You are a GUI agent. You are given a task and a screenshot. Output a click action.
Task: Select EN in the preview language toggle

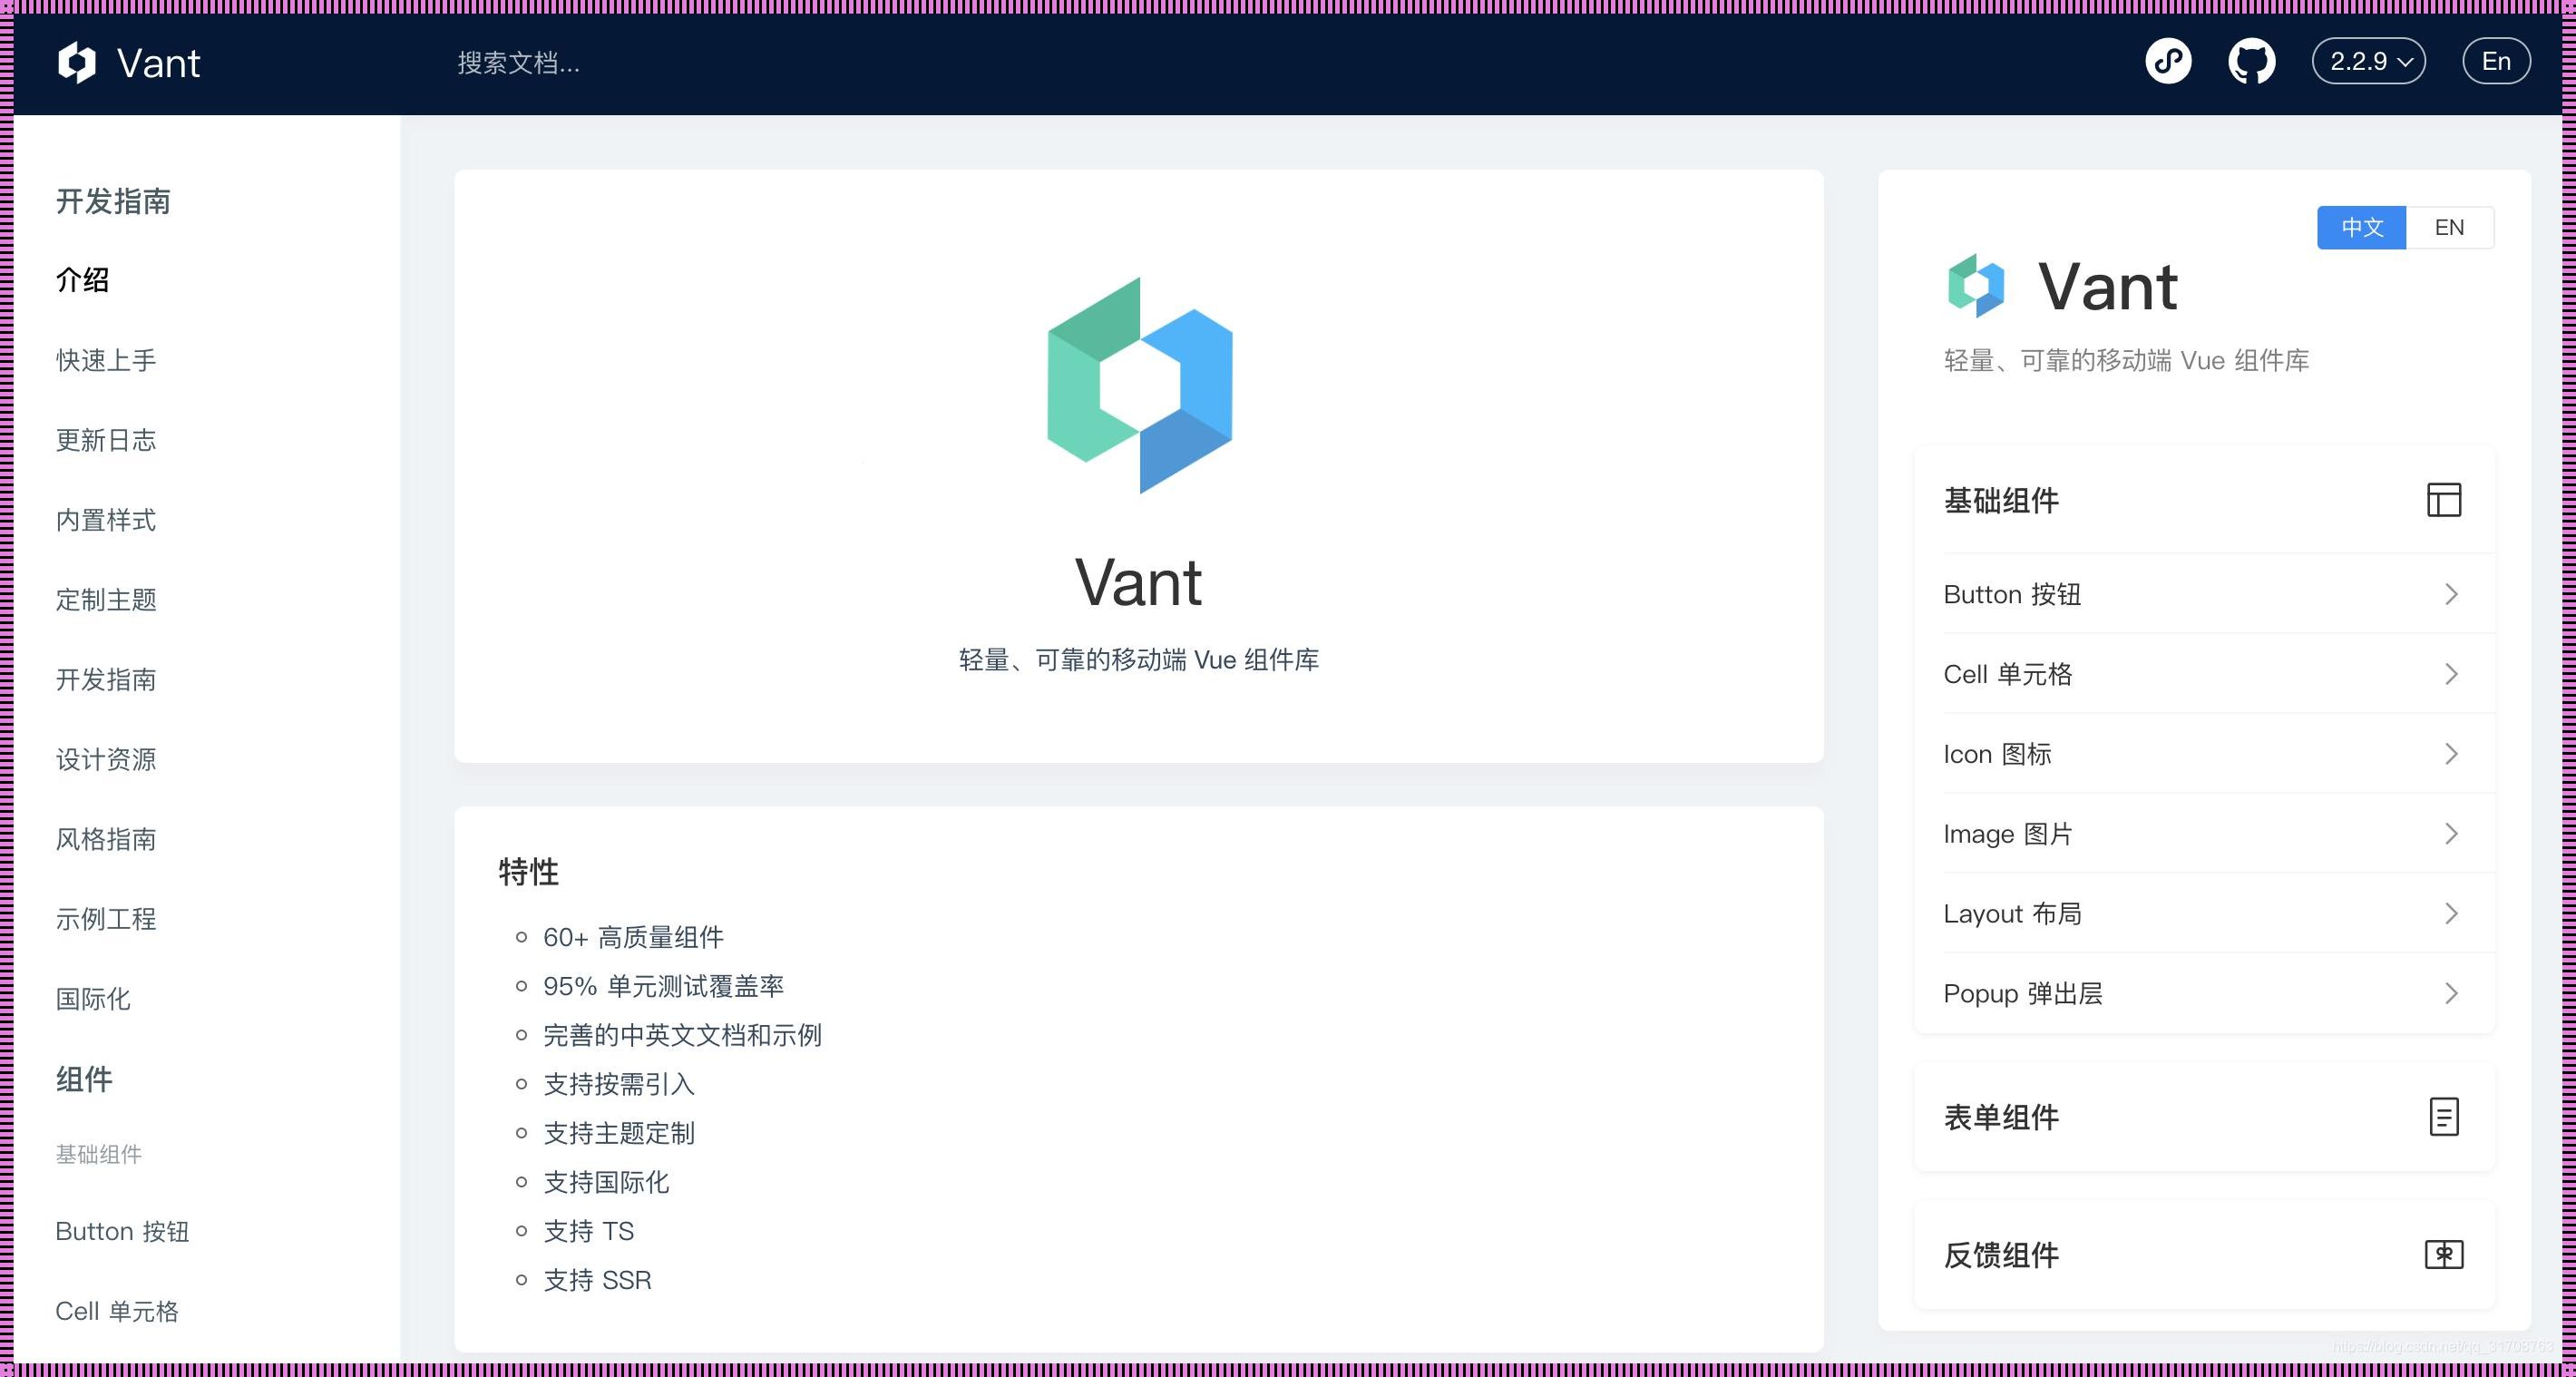click(x=2449, y=227)
